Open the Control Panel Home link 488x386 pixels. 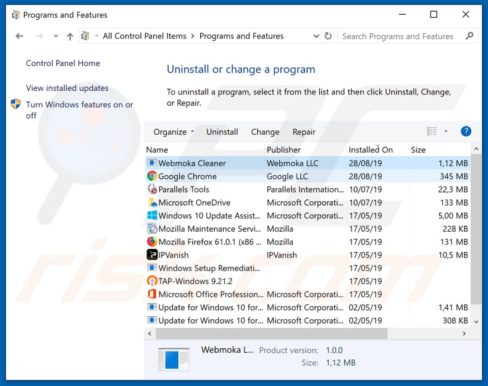point(63,63)
